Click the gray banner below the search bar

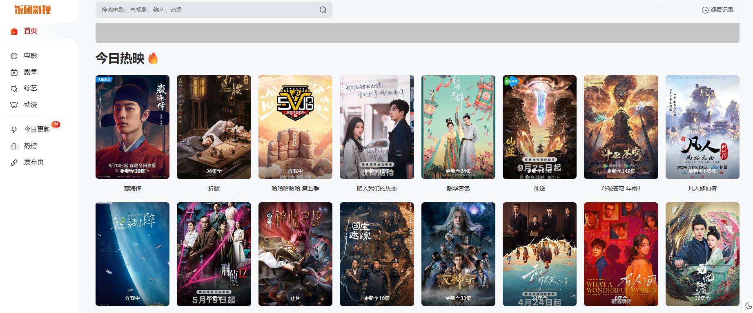pyautogui.click(x=417, y=33)
